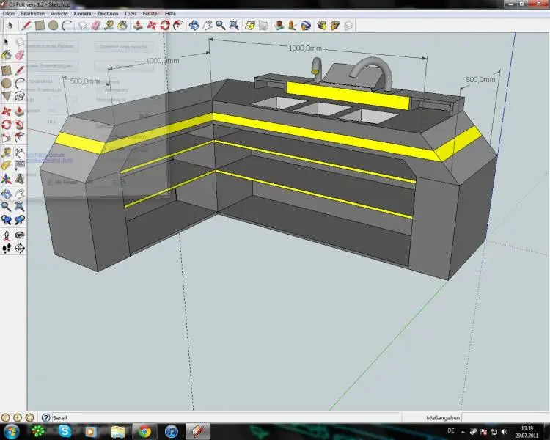The height and width of the screenshot is (440, 550).
Task: Activate the Walk tool footprints icon
Action: click(7, 249)
